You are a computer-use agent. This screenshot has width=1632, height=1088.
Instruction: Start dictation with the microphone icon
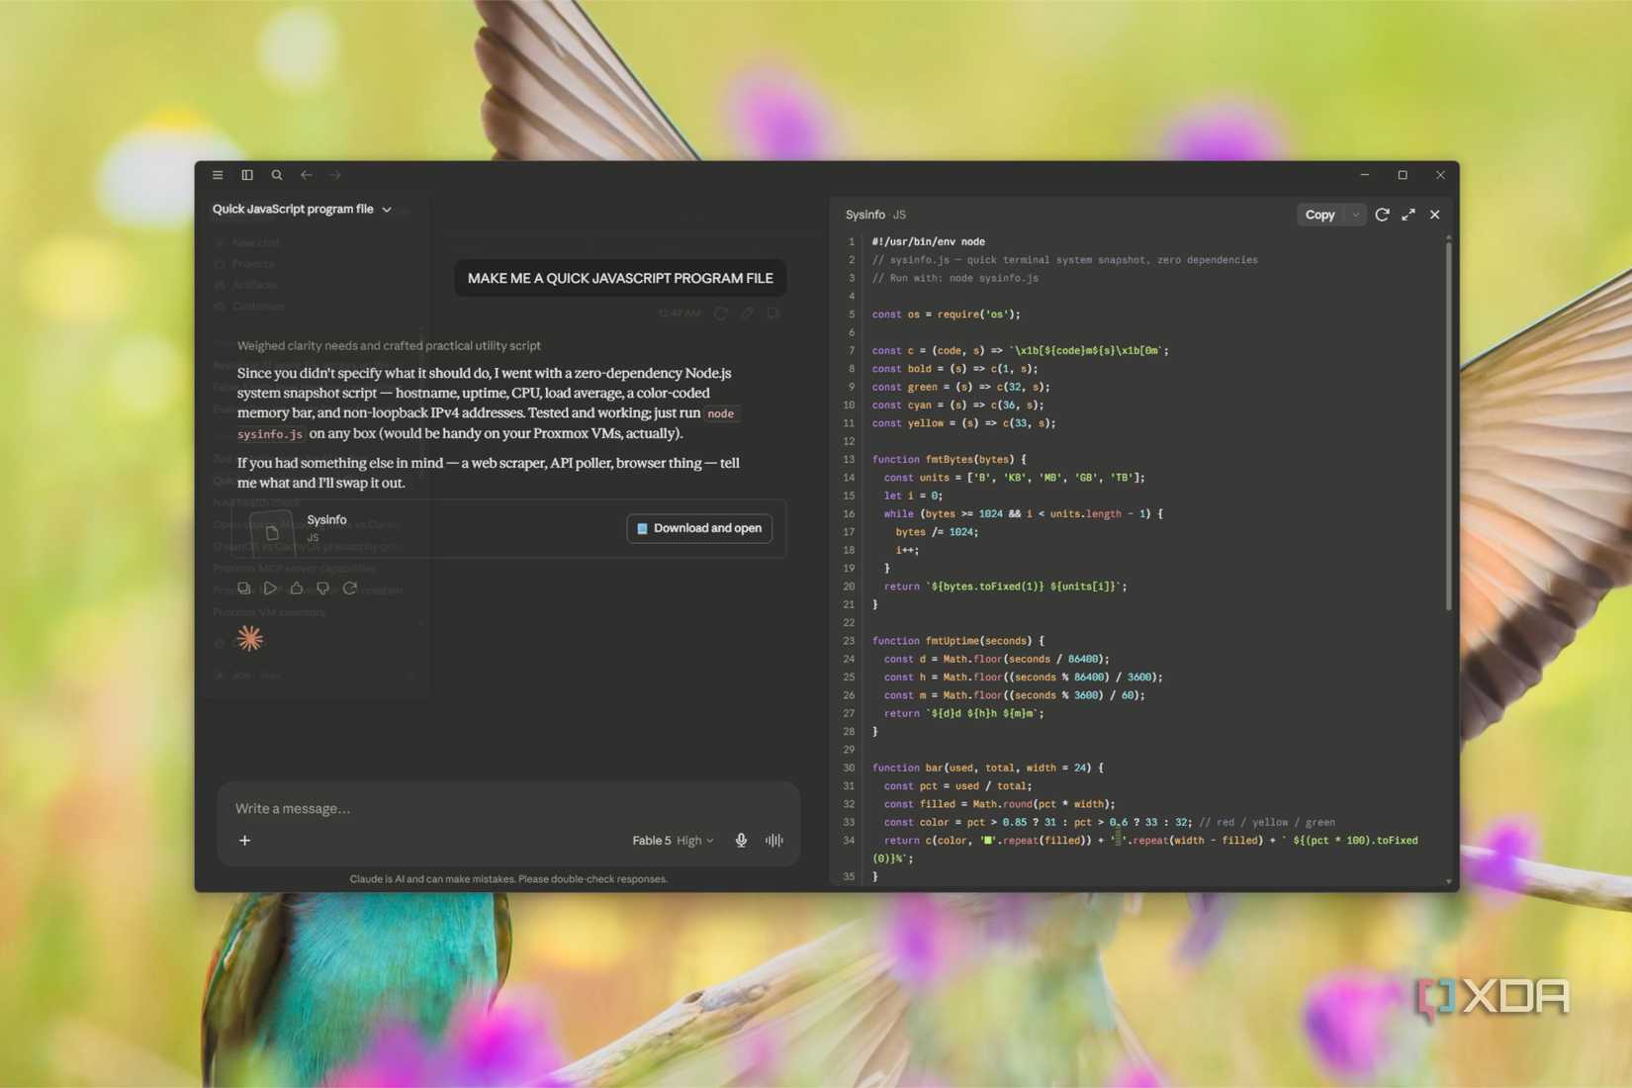coord(741,841)
